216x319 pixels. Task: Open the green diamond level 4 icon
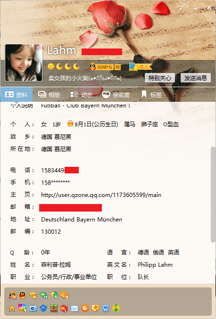pos(43,295)
